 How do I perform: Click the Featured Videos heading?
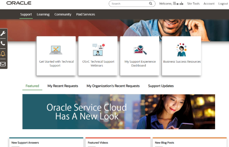pos(98,142)
